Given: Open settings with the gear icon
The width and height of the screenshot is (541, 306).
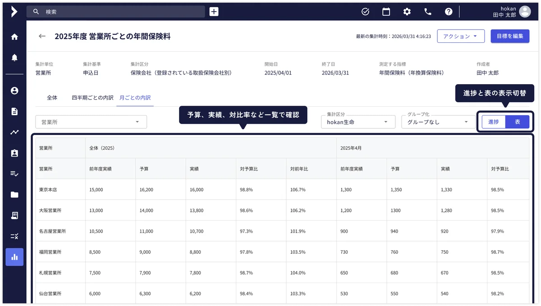Looking at the screenshot, I should [407, 12].
